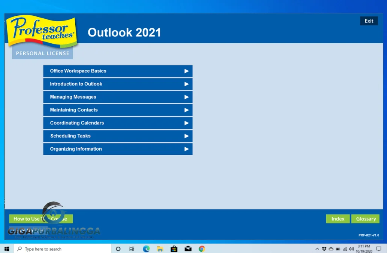Expand arrow beside Maintaining Contacts
387x253 pixels.
[187, 110]
